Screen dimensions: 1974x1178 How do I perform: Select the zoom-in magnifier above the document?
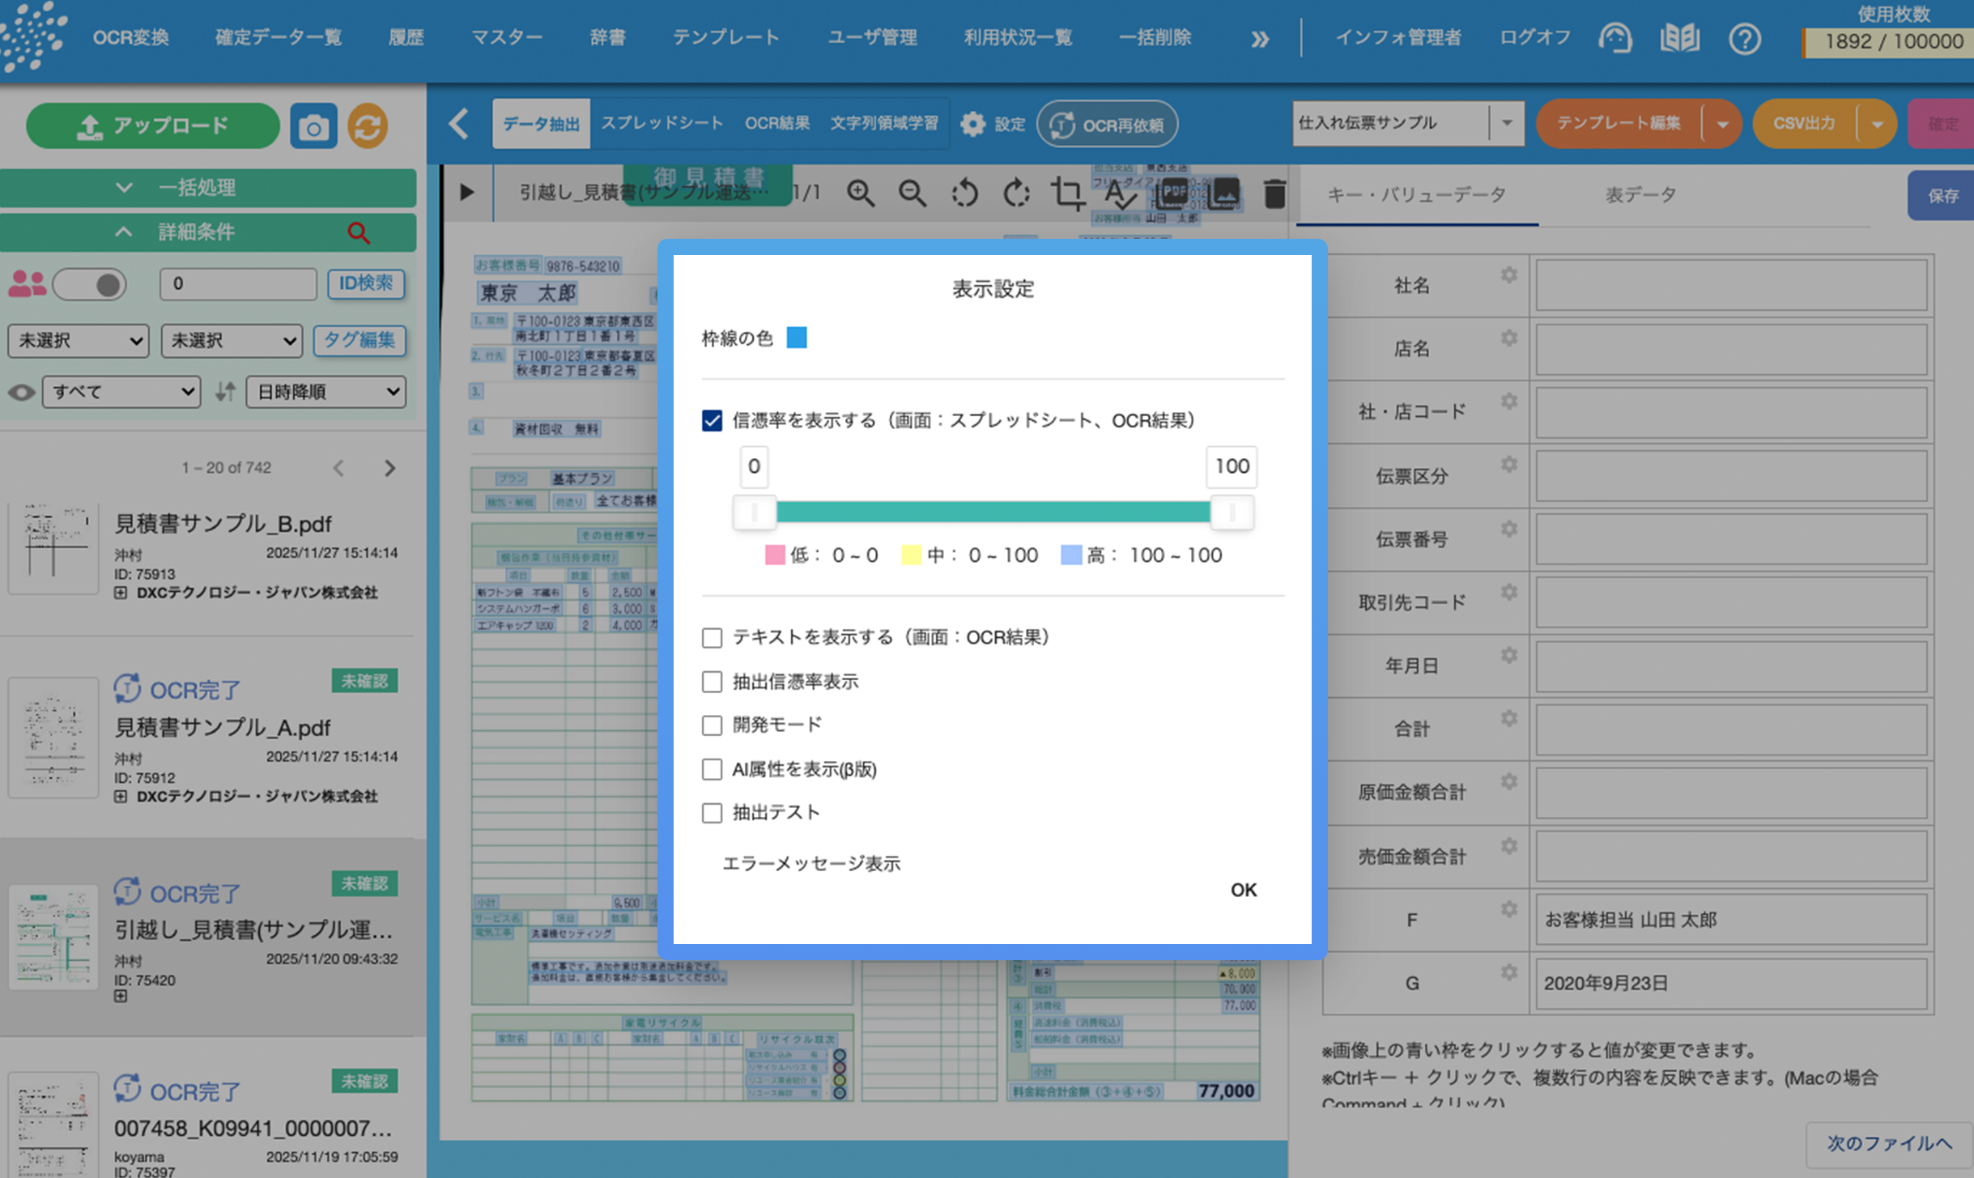coord(861,193)
